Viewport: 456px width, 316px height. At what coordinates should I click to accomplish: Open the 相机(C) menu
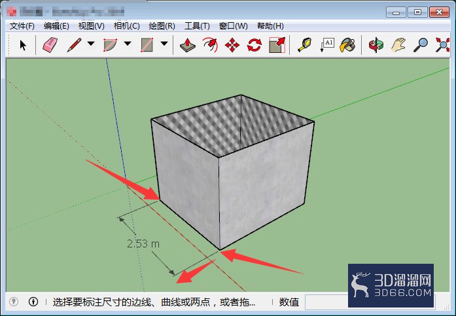coord(126,26)
